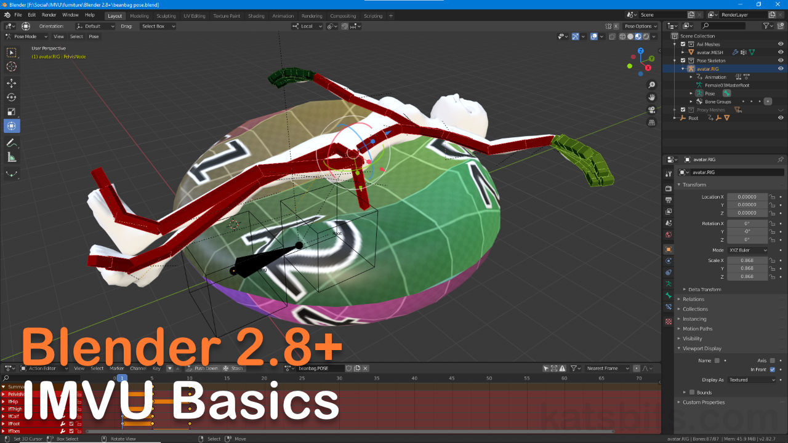Uncheck Pose Skeleton collection checkbox
Image resolution: width=788 pixels, height=443 pixels.
point(683,60)
